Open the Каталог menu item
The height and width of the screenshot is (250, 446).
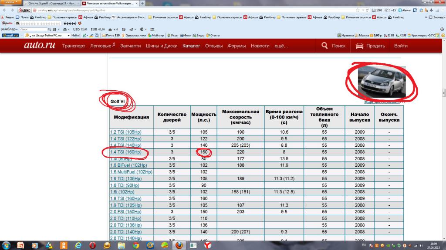tap(191, 46)
